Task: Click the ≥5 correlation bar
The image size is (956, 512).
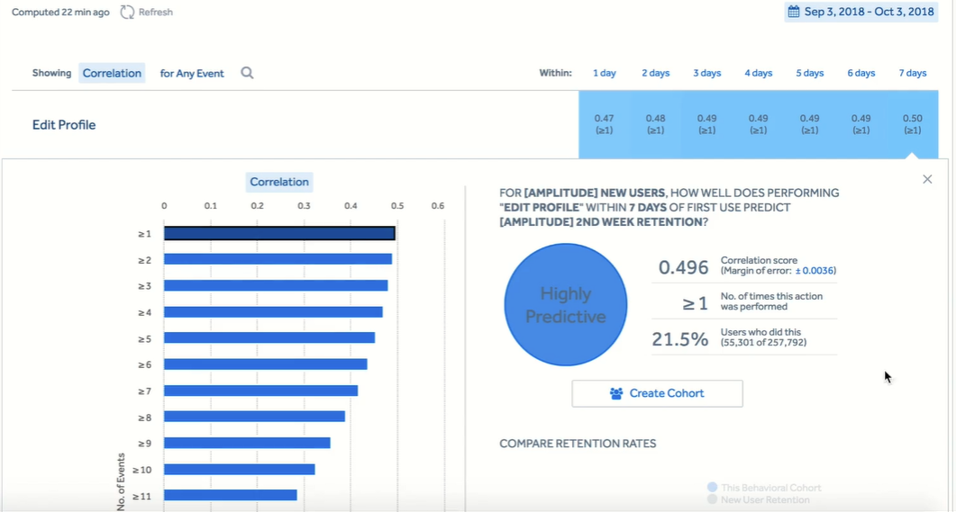Action: tap(269, 337)
